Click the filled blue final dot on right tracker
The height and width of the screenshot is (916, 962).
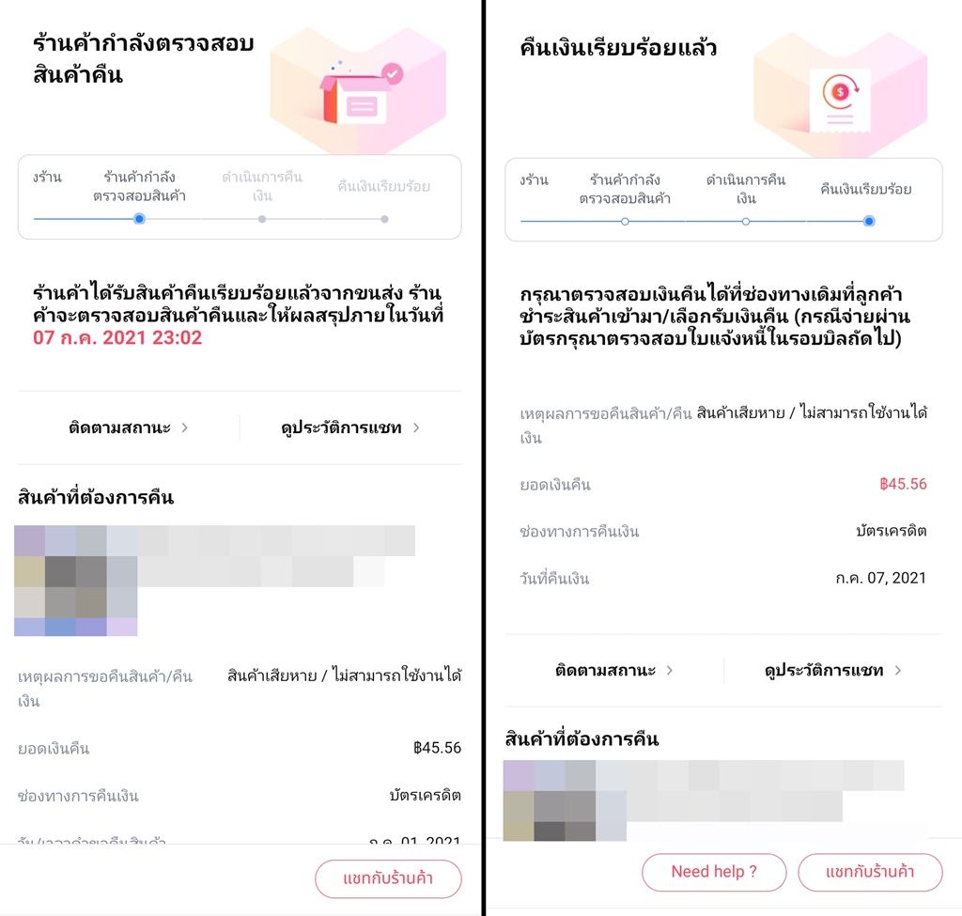pos(869,222)
